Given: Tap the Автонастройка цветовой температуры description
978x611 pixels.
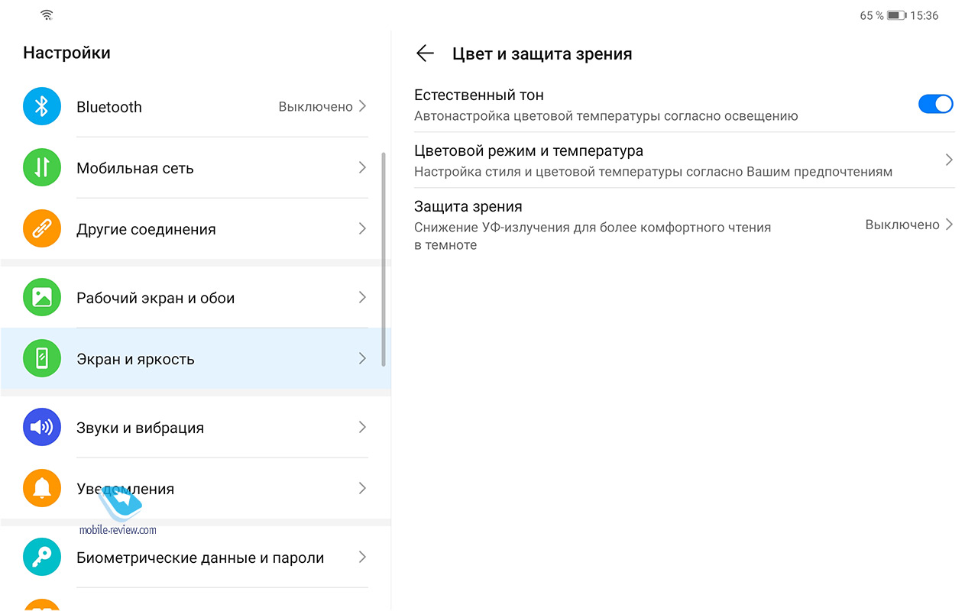Looking at the screenshot, I should pos(606,116).
